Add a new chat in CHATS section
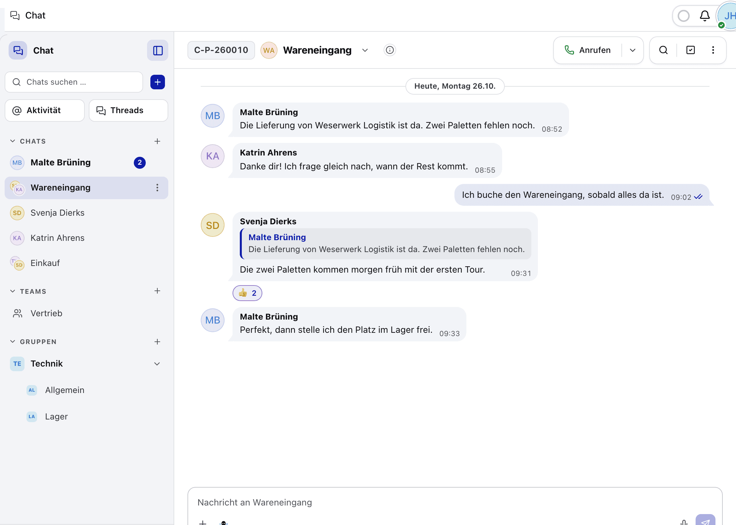736x525 pixels. point(157,141)
